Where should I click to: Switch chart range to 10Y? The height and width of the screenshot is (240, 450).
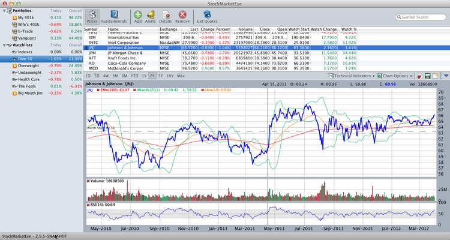170,76
